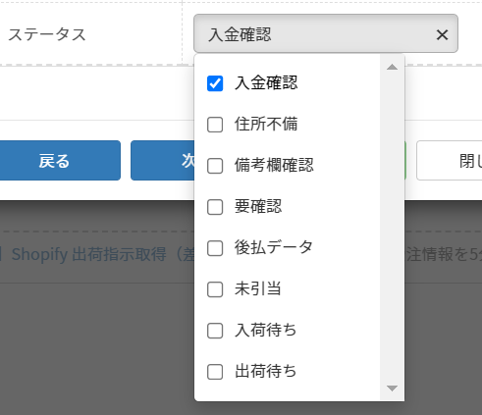Click the 次 button beside 戻る
The image size is (482, 415).
[x=163, y=160]
